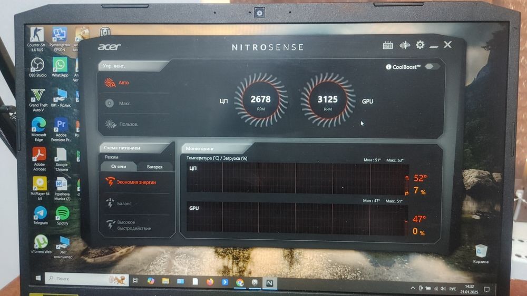Open Microsoft Edge desktop icon

(39, 129)
